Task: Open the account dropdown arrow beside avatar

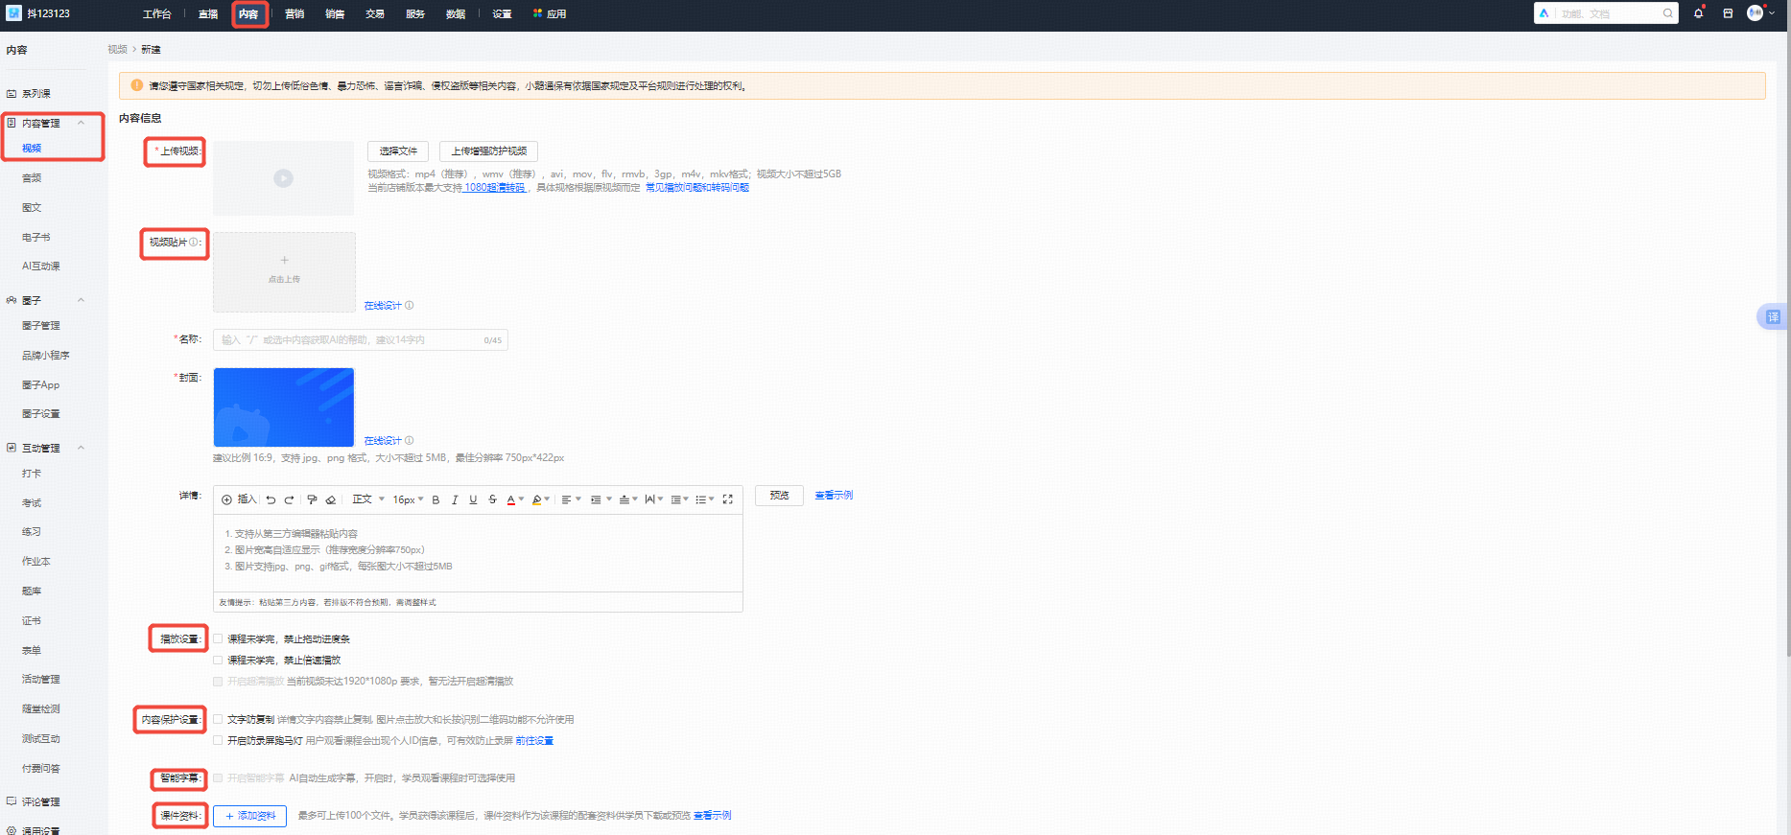Action: click(x=1772, y=13)
